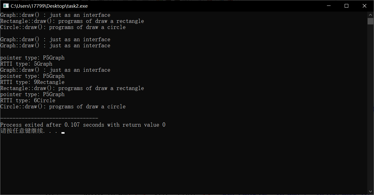The height and width of the screenshot is (195, 374).
Task: Click the 'Circle::draw()' line above the dashes
Action: pos(63,107)
